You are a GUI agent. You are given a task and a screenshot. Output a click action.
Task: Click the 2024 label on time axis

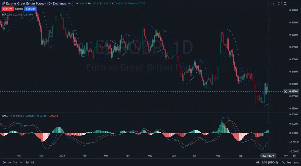coord(62,156)
